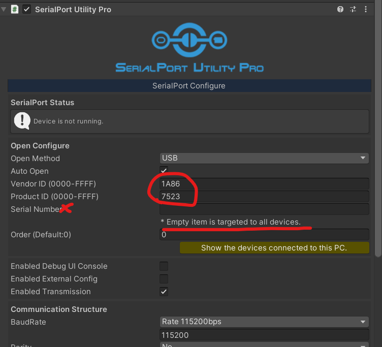The width and height of the screenshot is (382, 347).
Task: Click the SerialPort Utility Pro logo
Action: pyautogui.click(x=189, y=48)
